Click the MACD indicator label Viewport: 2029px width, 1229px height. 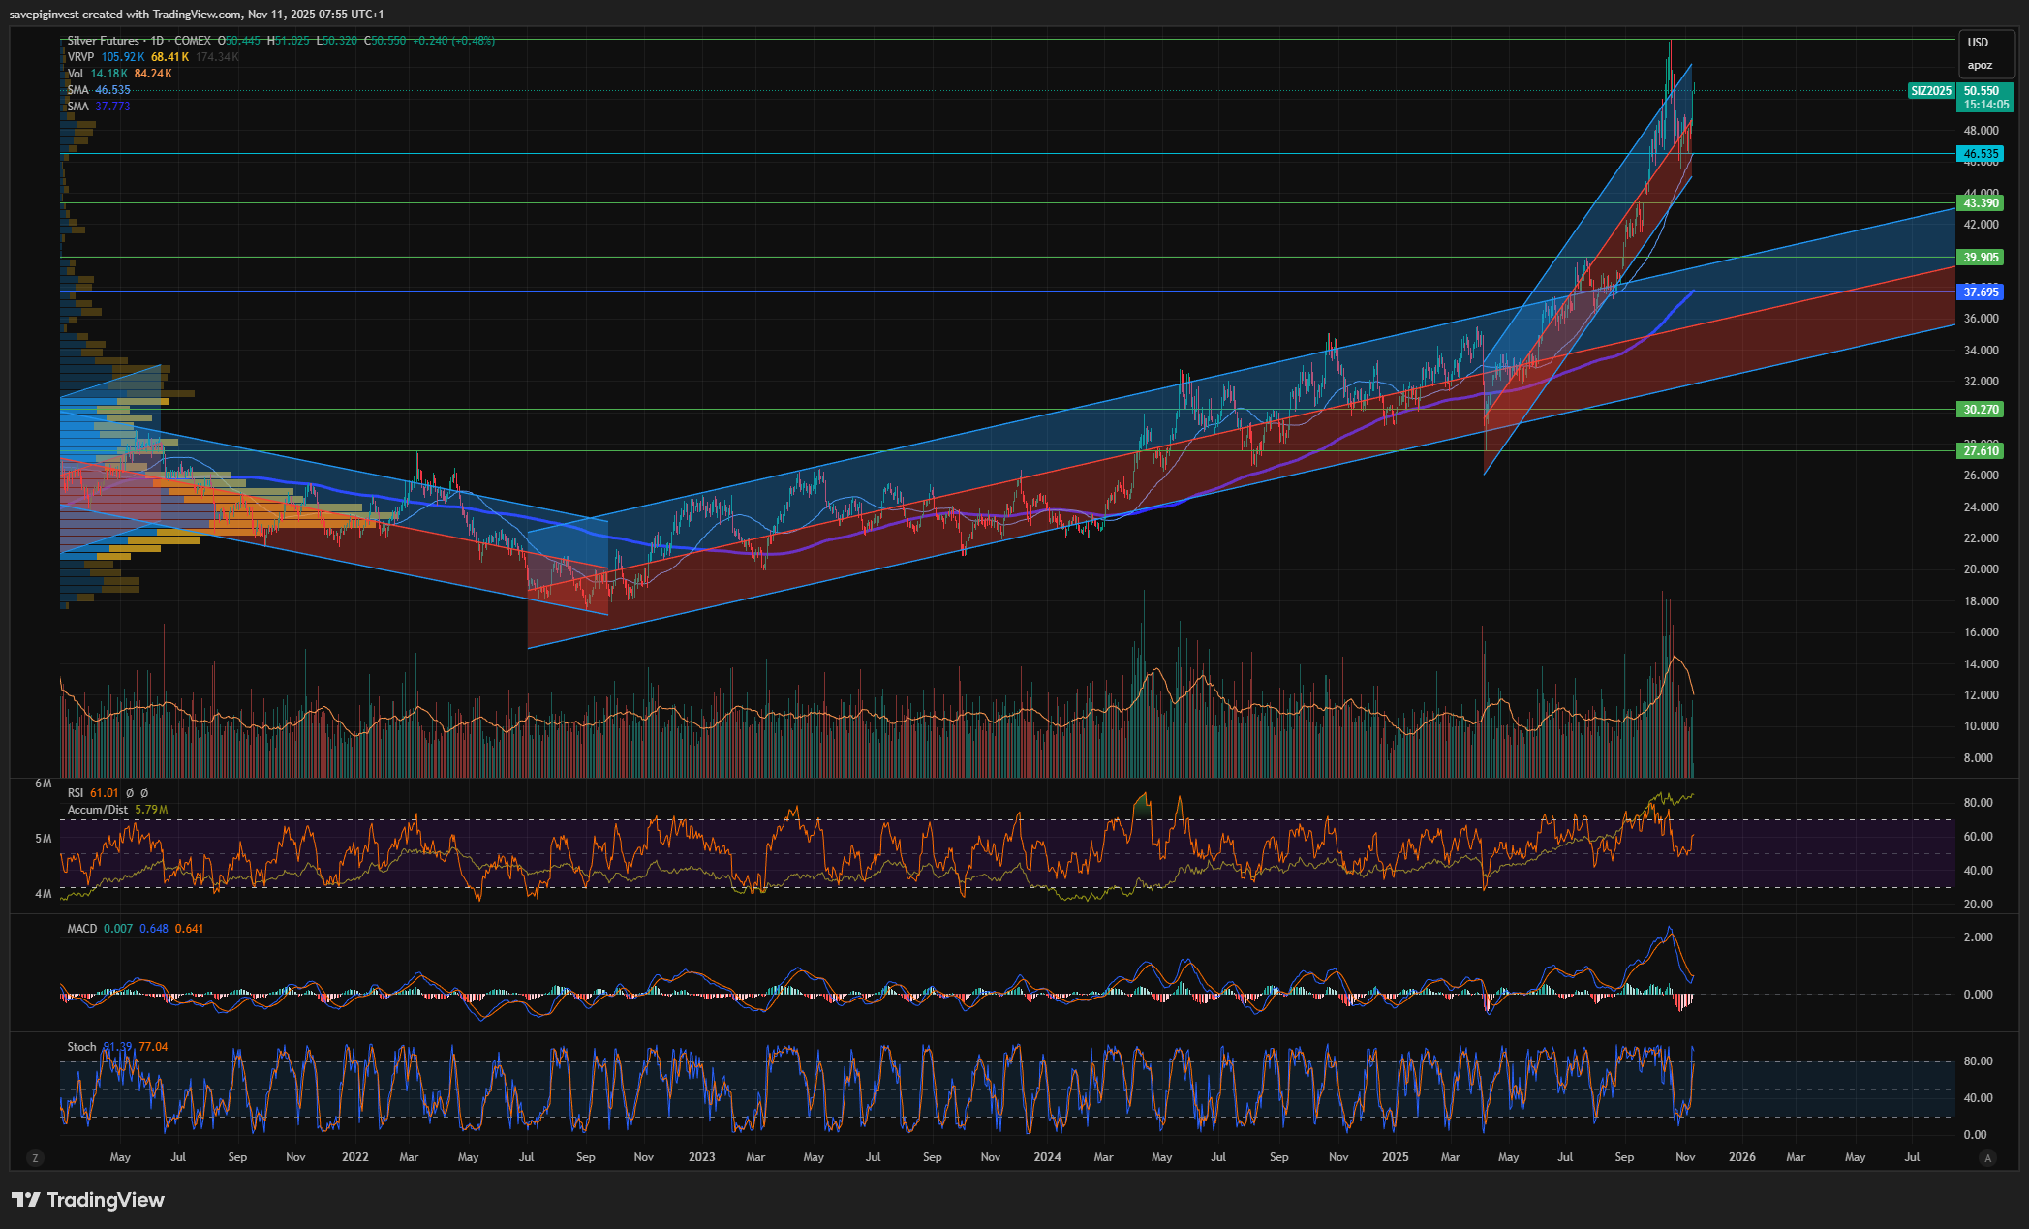click(82, 929)
